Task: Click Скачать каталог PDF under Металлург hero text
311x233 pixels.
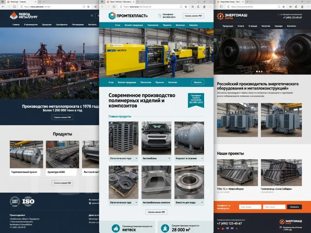Action: tap(63, 117)
